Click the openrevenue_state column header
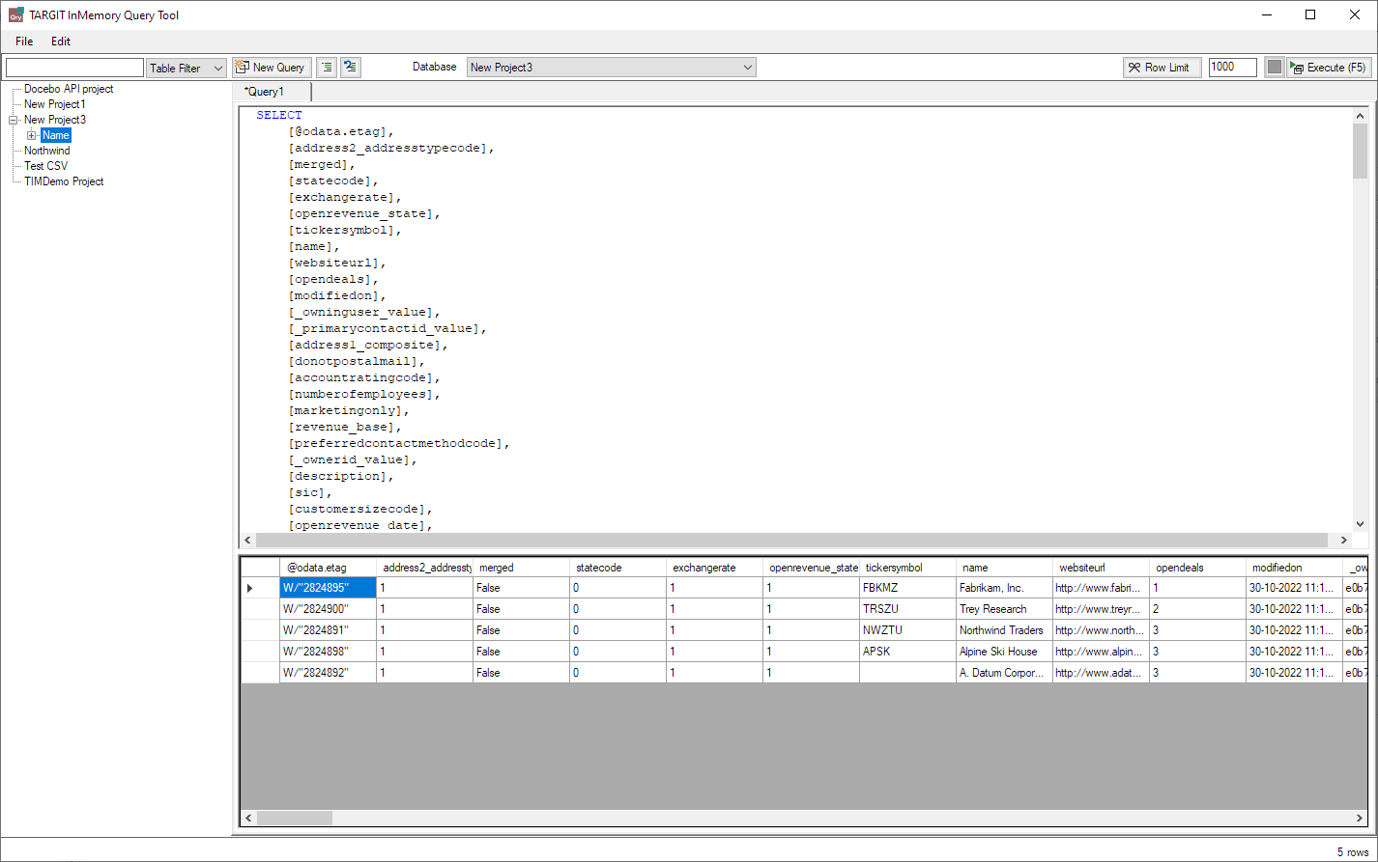Image resolution: width=1378 pixels, height=862 pixels. (x=811, y=568)
